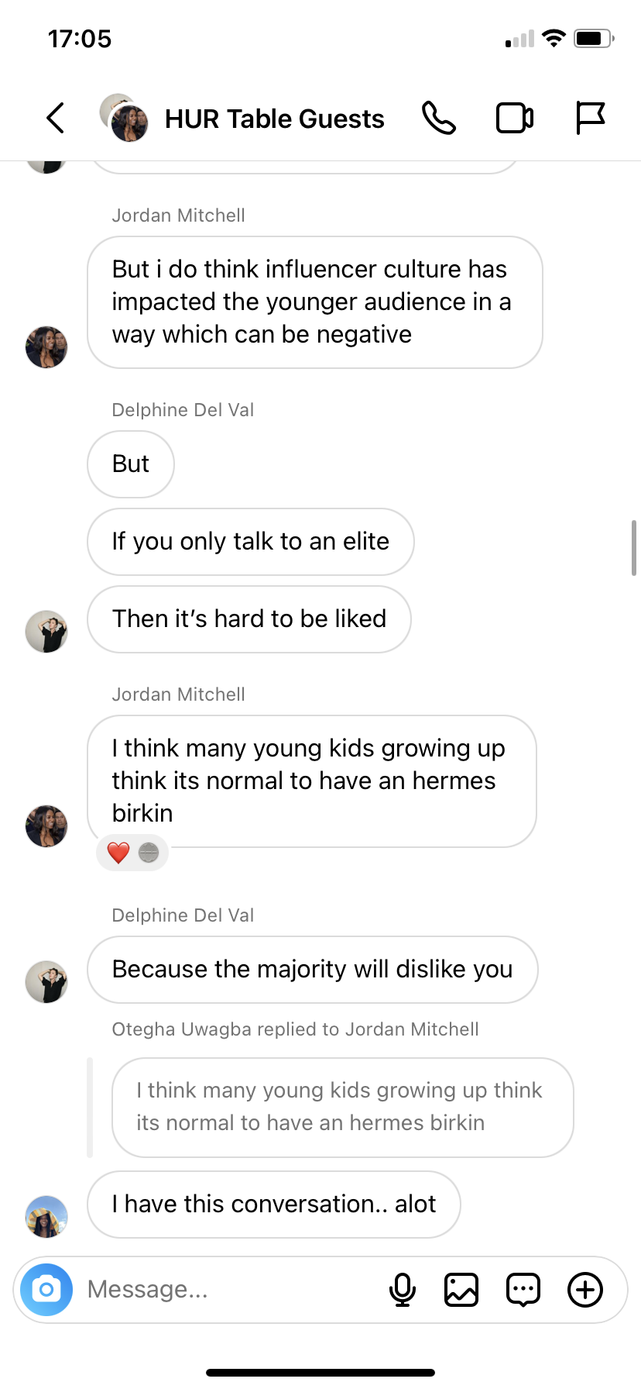Tap the plus circle icon

click(x=585, y=1290)
